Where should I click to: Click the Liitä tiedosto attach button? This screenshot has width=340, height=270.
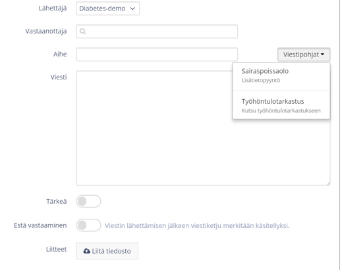coord(107,251)
